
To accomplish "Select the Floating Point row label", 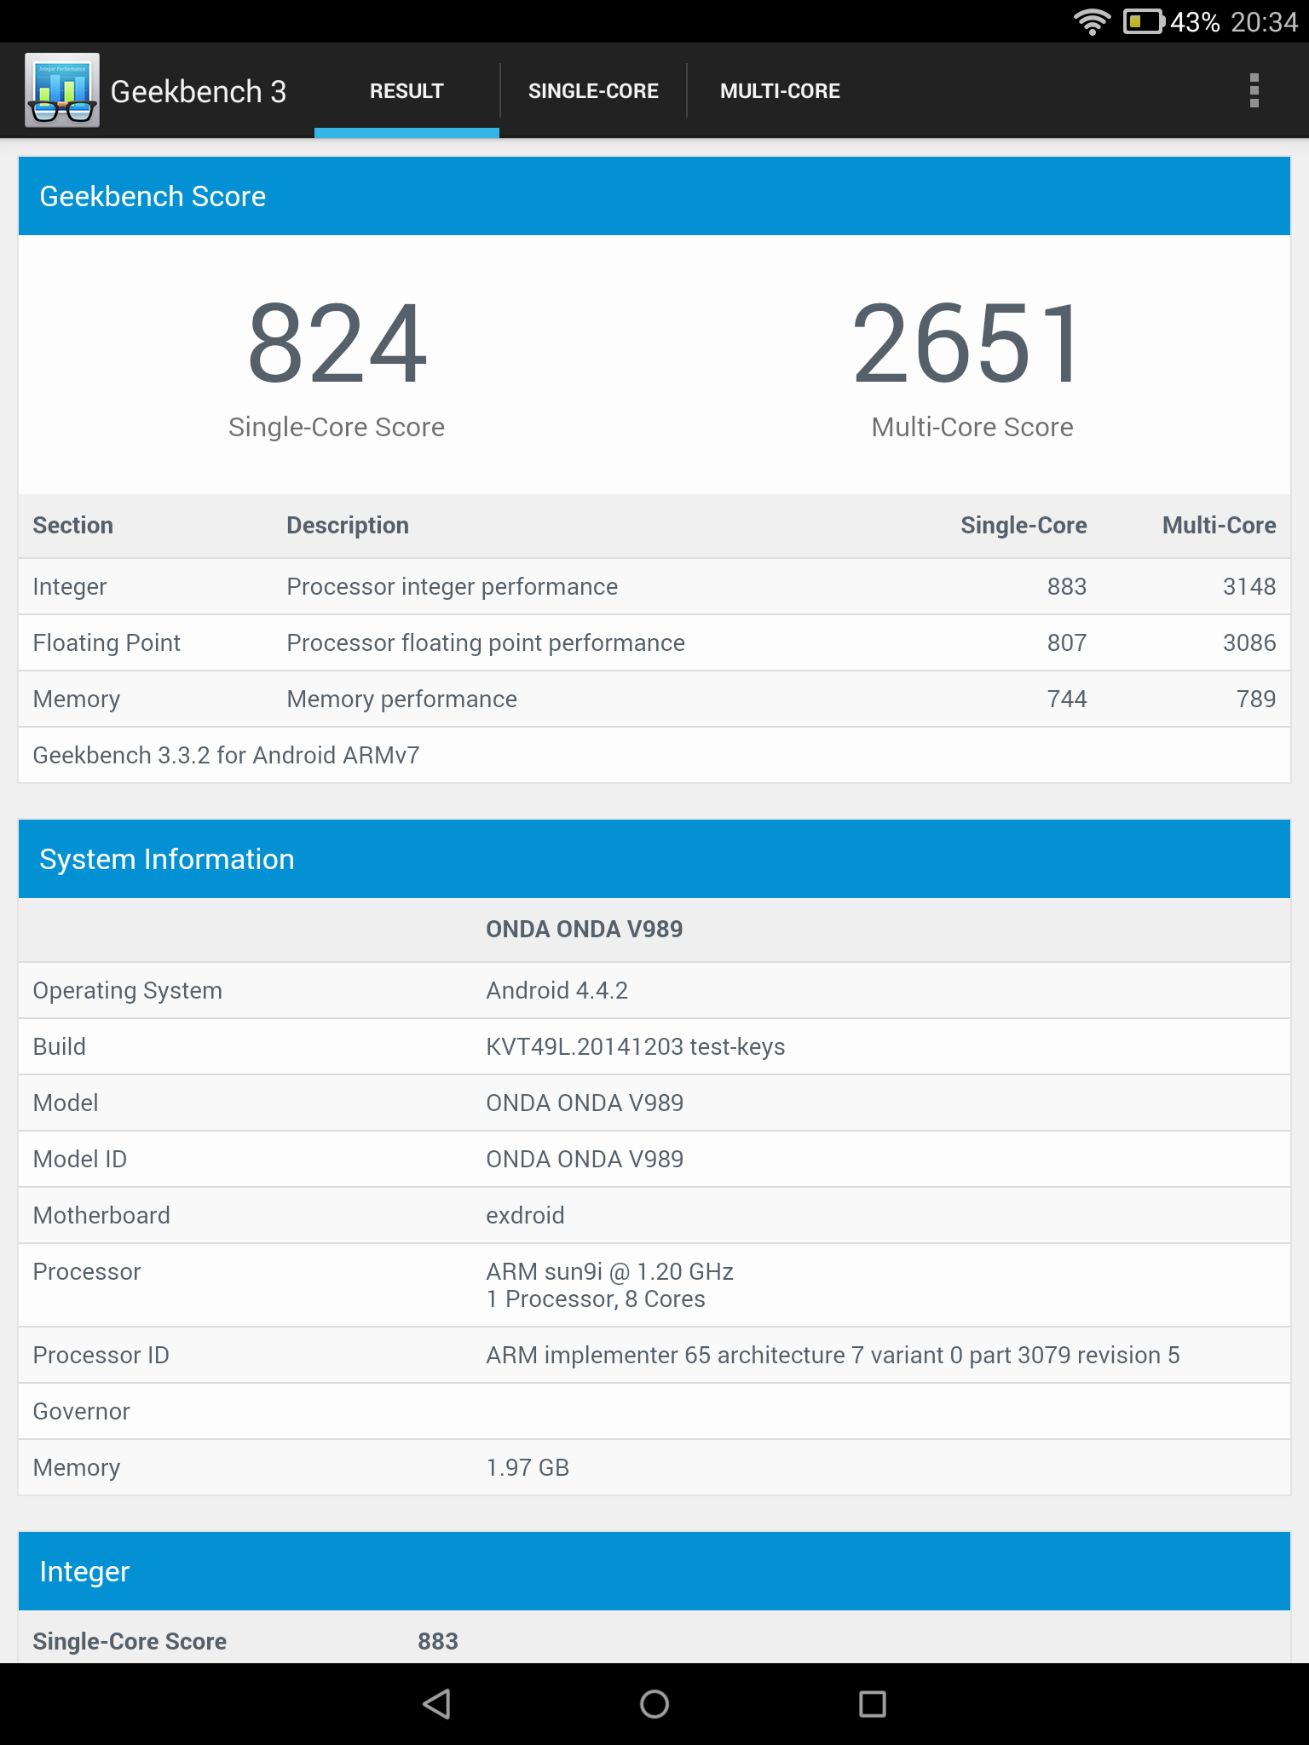I will pos(107,643).
